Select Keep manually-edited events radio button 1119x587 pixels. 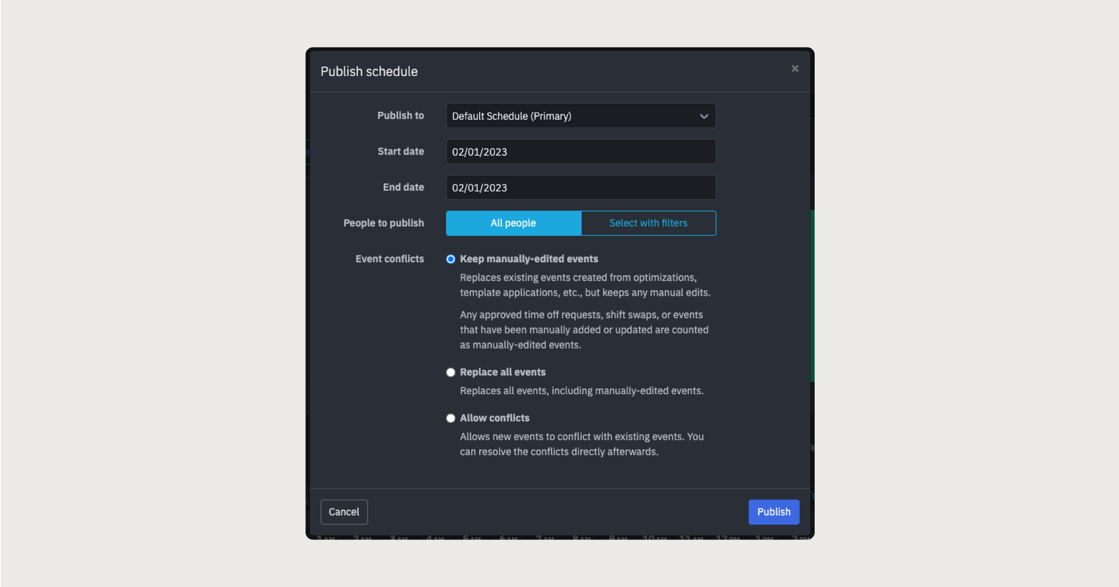pos(450,259)
